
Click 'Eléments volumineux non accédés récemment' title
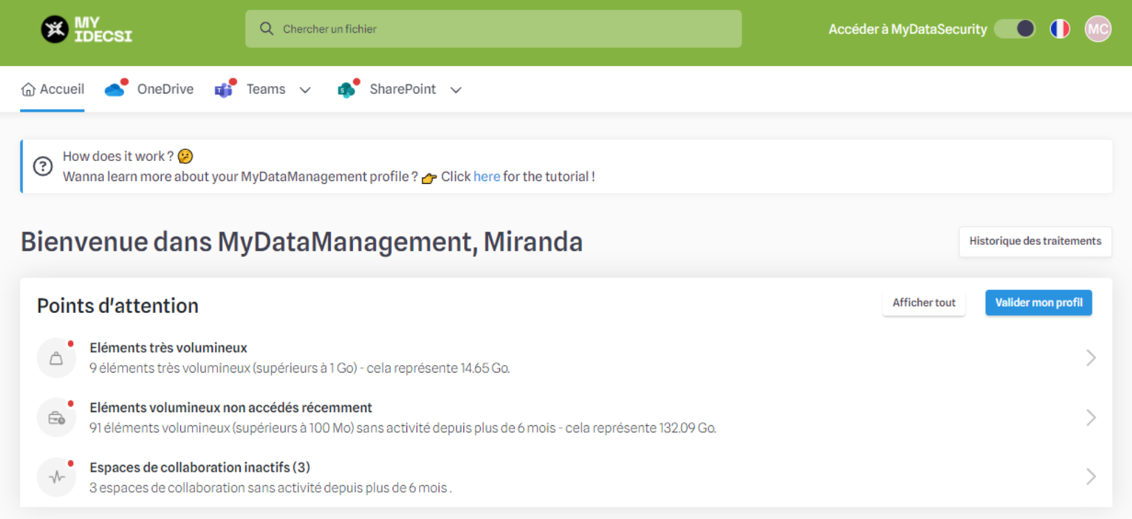(x=231, y=407)
